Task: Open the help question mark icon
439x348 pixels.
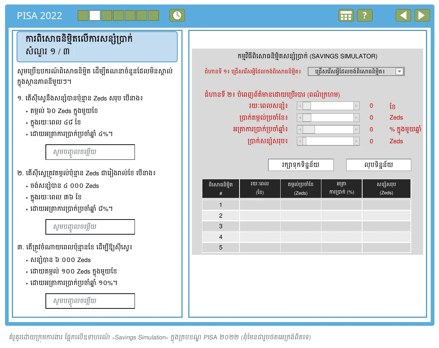Action: click(x=365, y=15)
